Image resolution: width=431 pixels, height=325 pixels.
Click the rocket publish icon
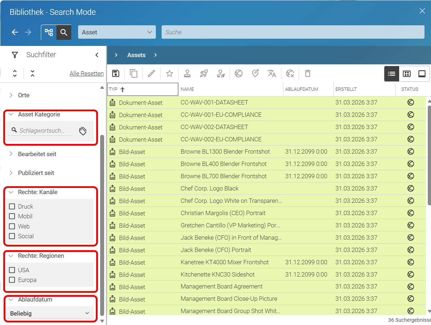[204, 73]
